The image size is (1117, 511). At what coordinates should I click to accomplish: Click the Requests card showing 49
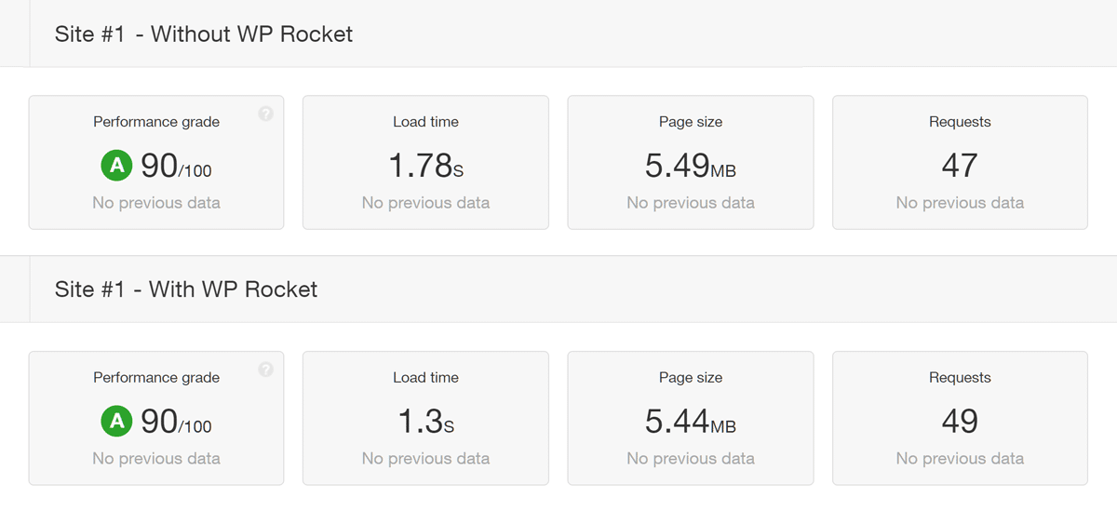pyautogui.click(x=960, y=418)
